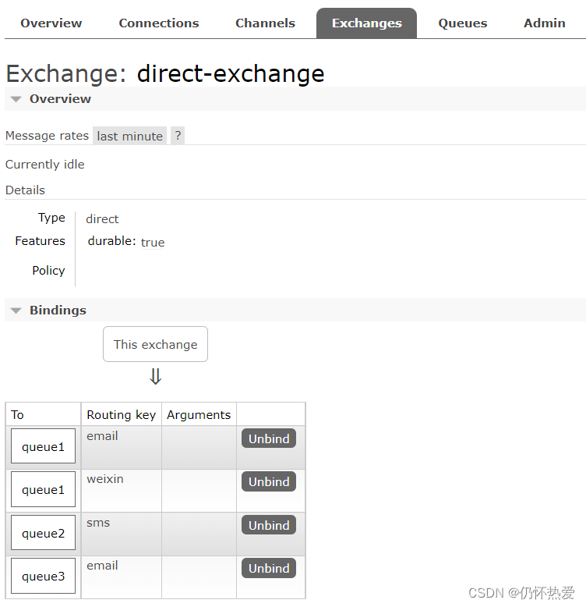Screen dimensions: 586x607
Task: Unbind queue3 with routing key email
Action: pyautogui.click(x=269, y=568)
